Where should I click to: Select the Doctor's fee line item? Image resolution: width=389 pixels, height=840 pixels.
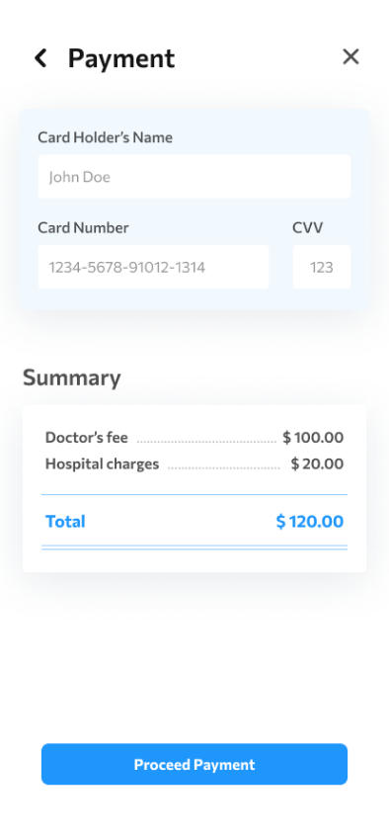click(x=194, y=438)
